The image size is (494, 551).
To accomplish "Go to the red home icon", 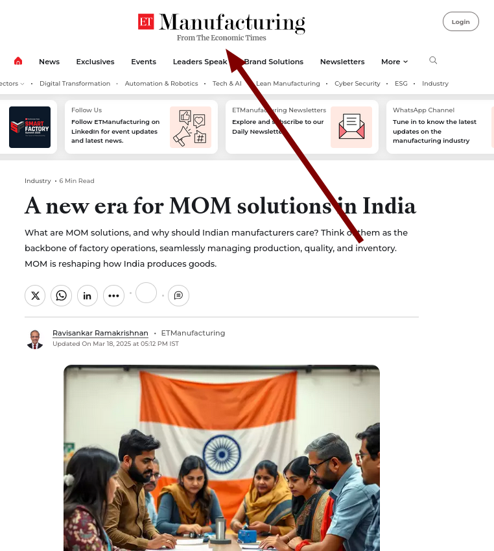I will coord(18,61).
